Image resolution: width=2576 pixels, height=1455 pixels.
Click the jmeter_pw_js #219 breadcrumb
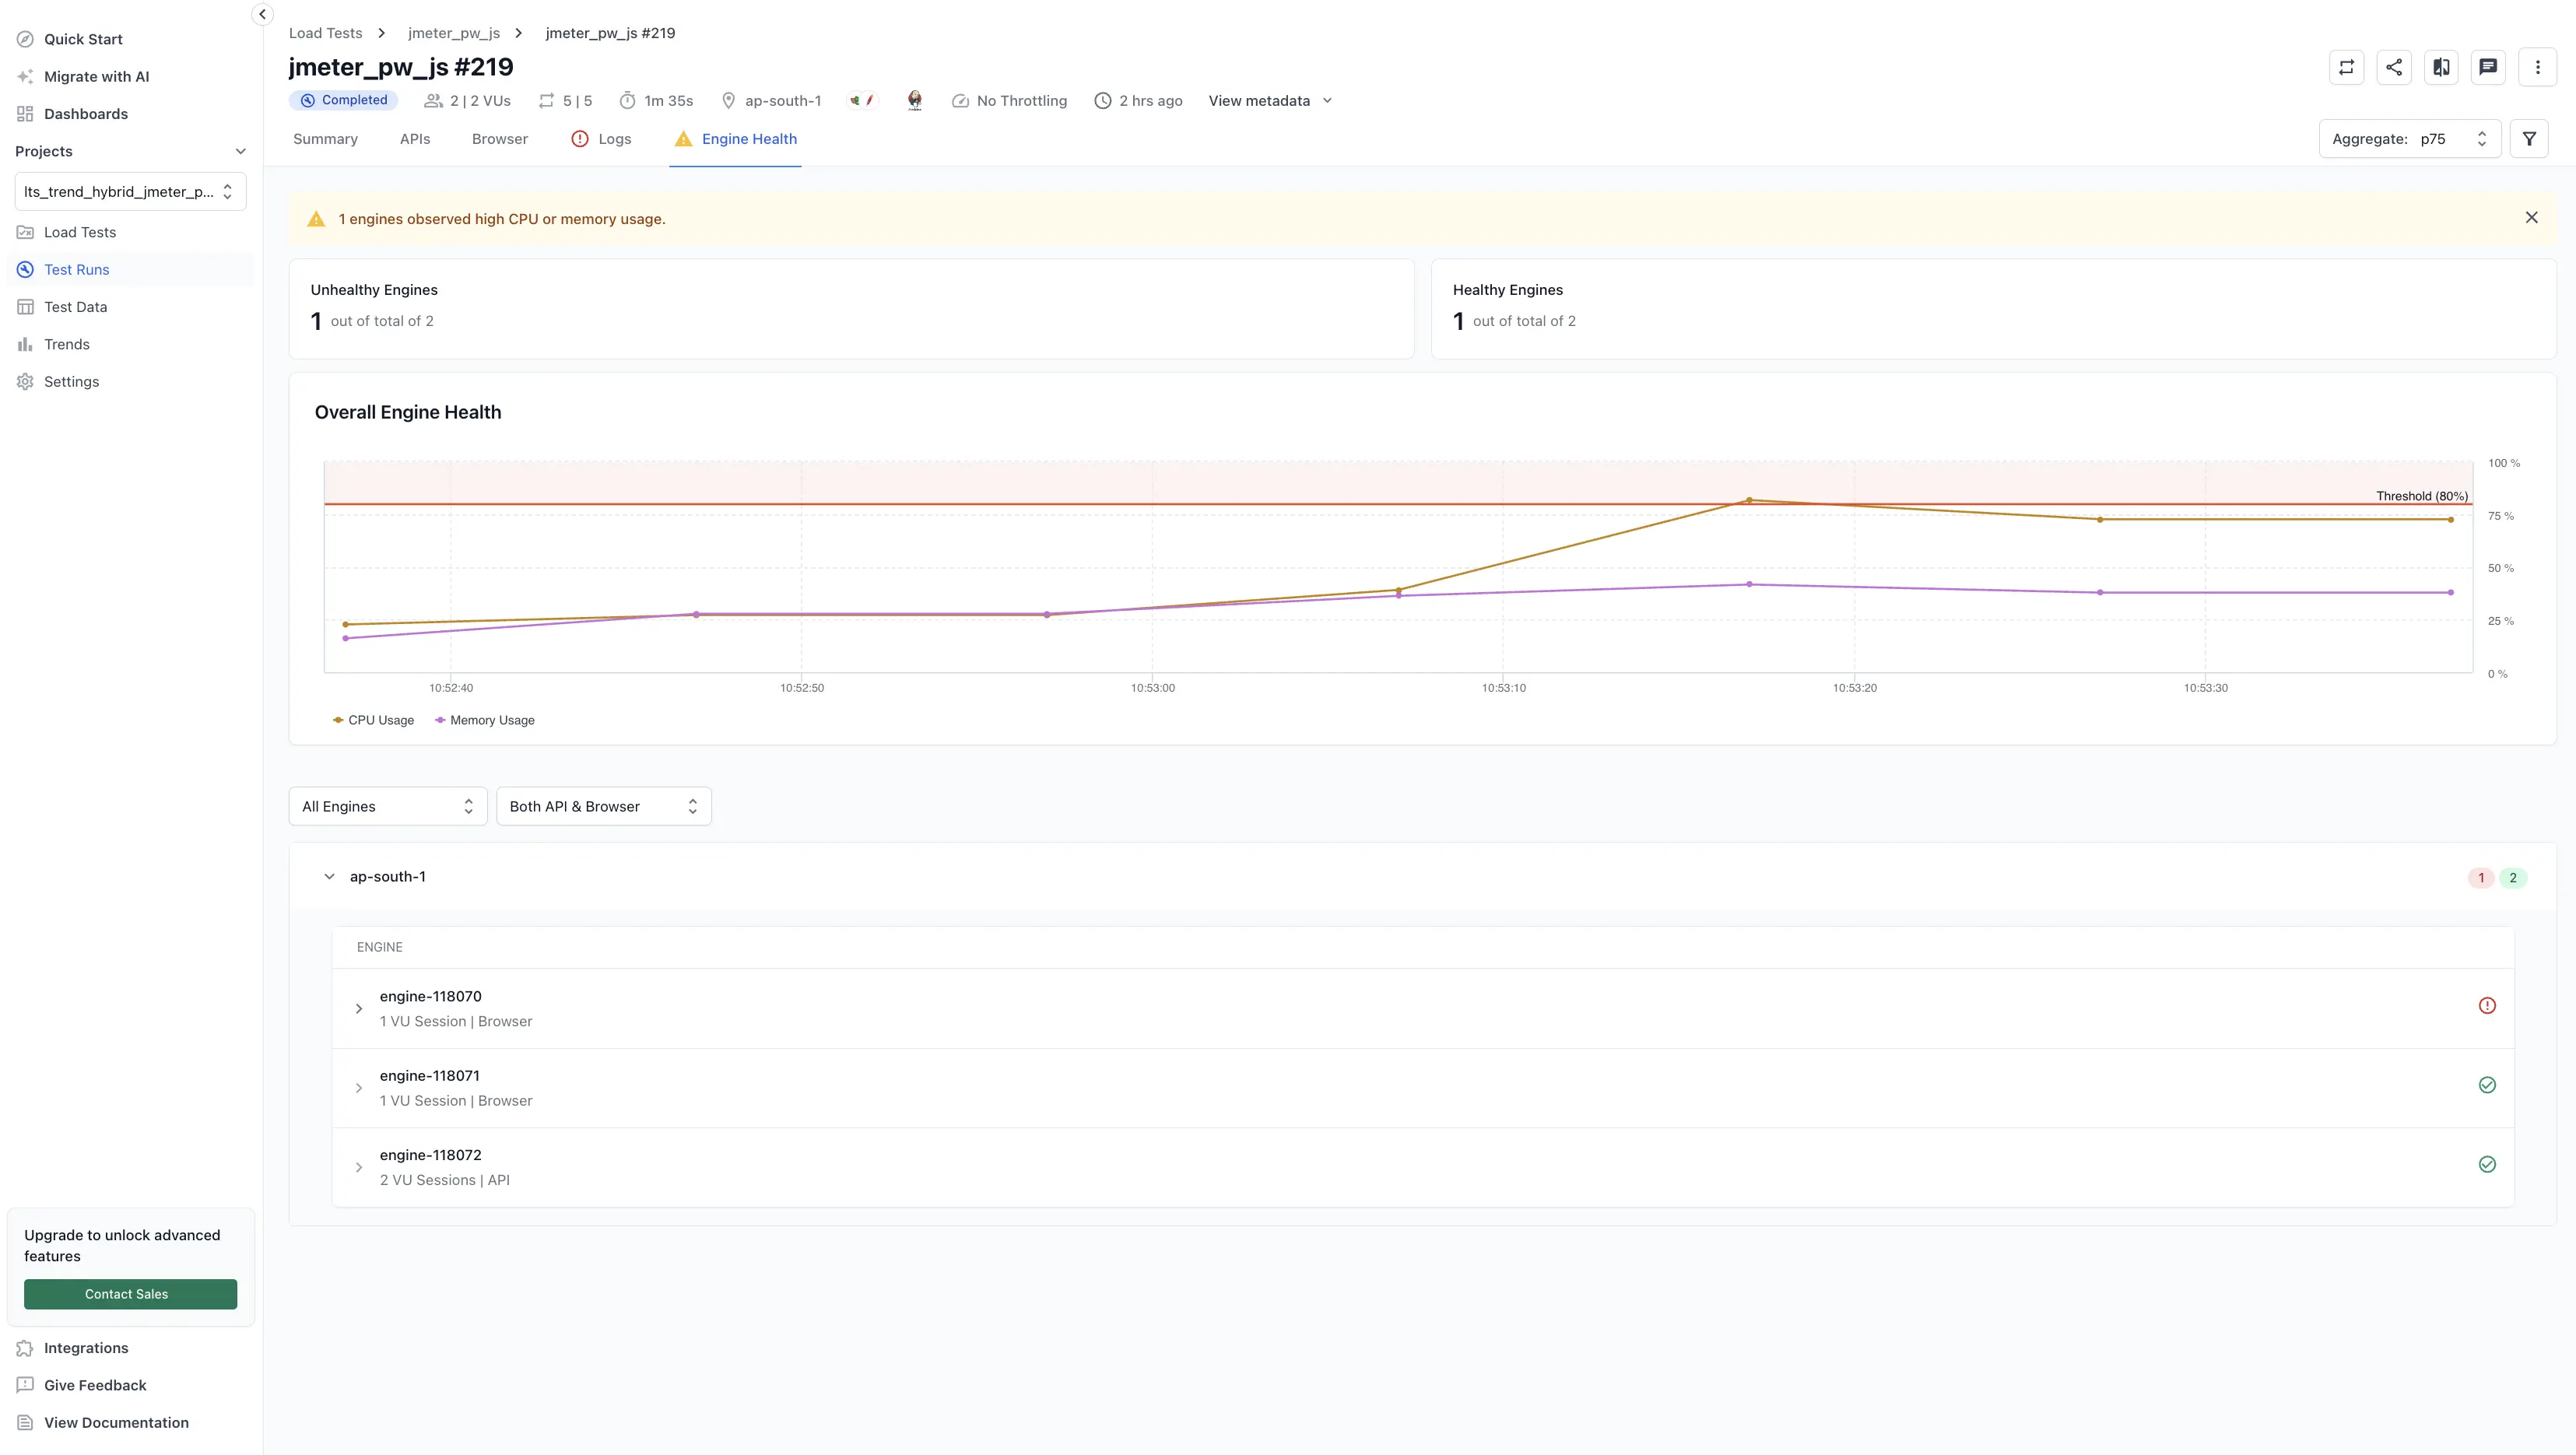[x=610, y=33]
